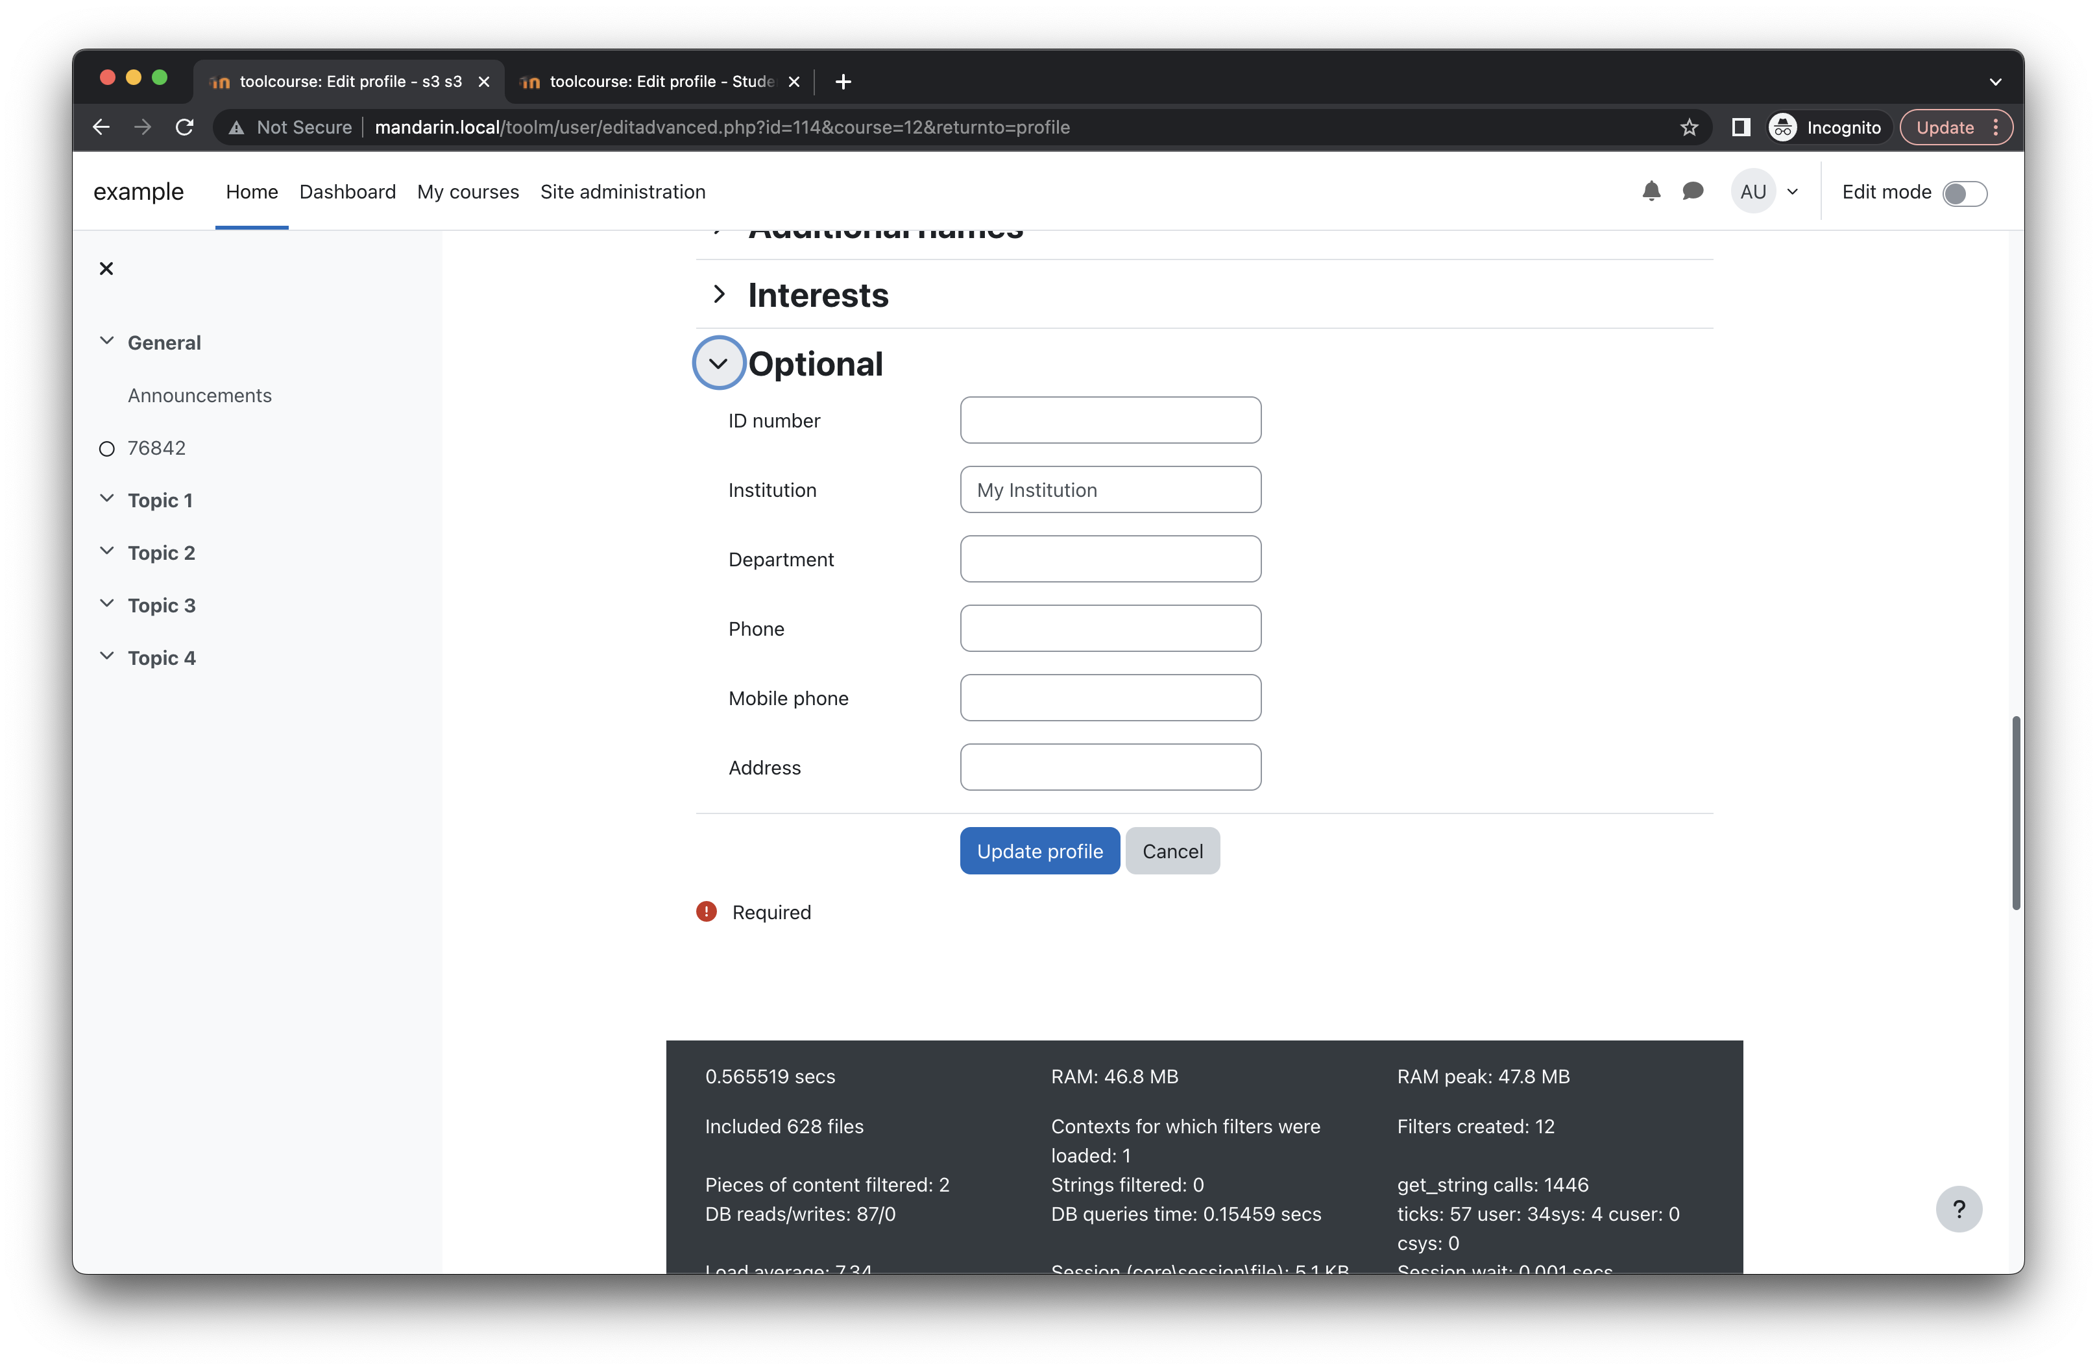Expand the Interests section

point(719,294)
